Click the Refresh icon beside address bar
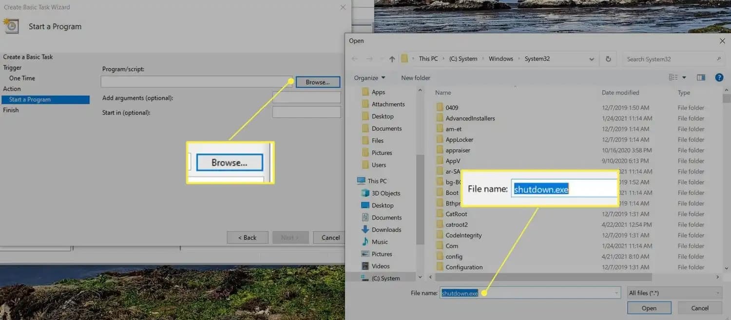Image resolution: width=731 pixels, height=320 pixels. 608,59
